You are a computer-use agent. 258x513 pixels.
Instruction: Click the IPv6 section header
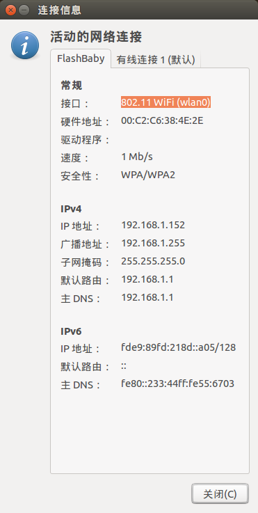71,331
